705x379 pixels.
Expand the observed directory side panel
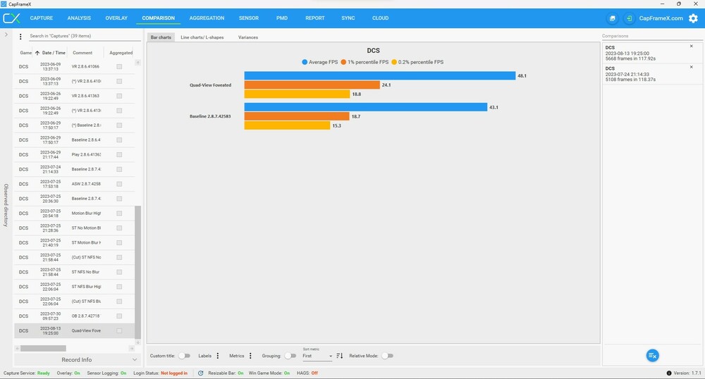click(6, 35)
